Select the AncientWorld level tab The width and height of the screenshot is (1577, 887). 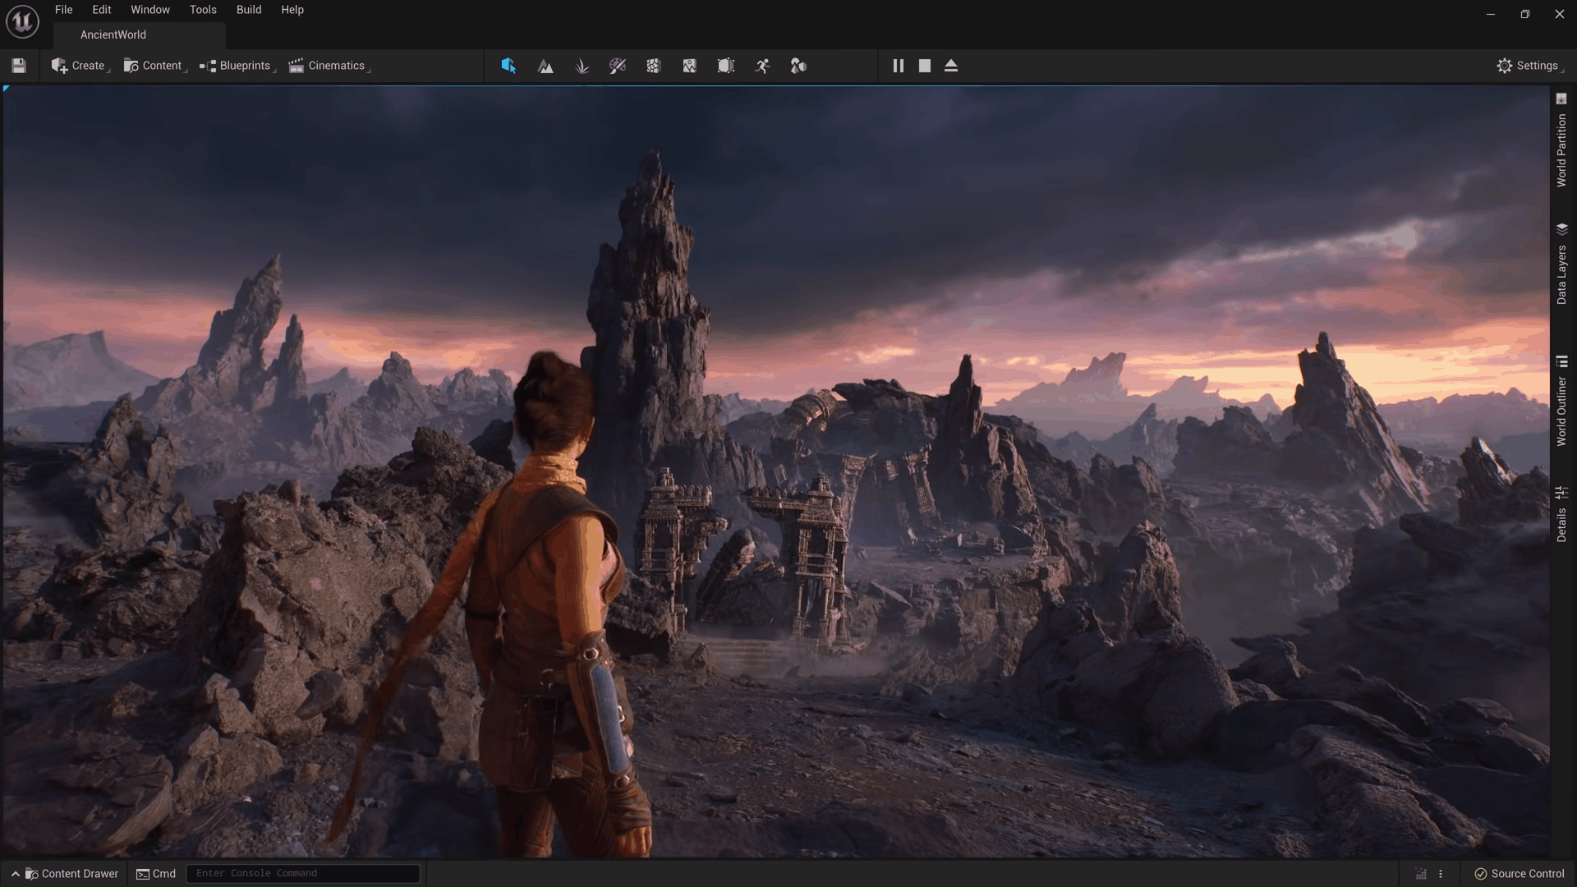[113, 34]
